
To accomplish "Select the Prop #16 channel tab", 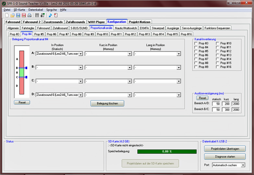I will tap(186, 34).
